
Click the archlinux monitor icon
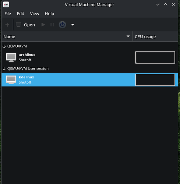pyautogui.click(x=11, y=57)
